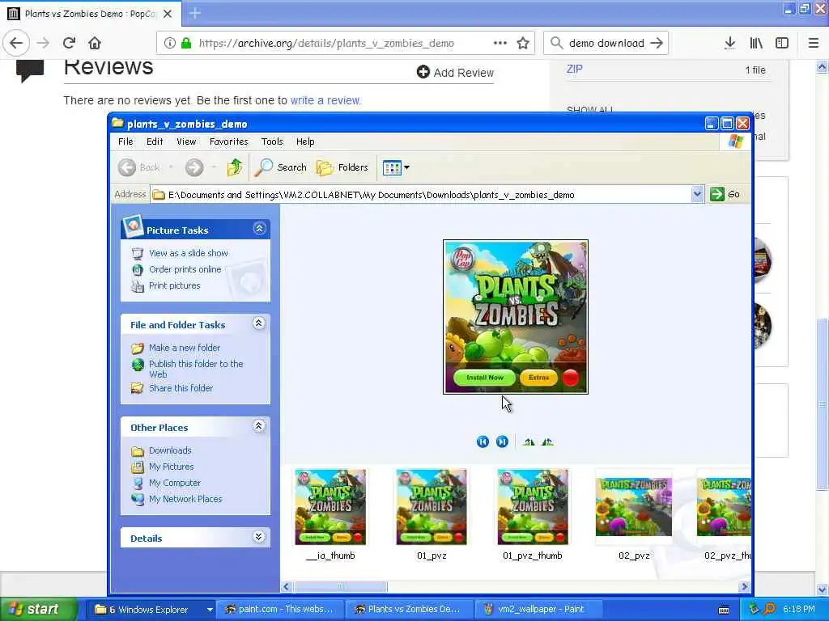Screen dimensions: 829x621
Task: Click View as a slide show
Action: click(188, 253)
